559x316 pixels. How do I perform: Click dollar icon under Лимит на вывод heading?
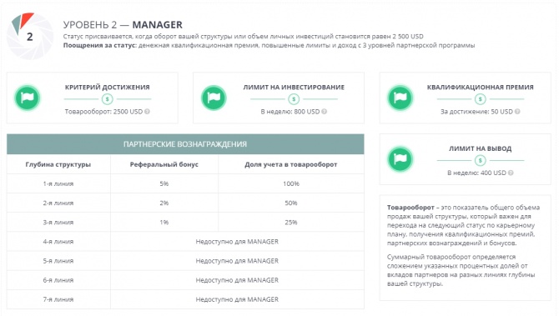pyautogui.click(x=481, y=160)
